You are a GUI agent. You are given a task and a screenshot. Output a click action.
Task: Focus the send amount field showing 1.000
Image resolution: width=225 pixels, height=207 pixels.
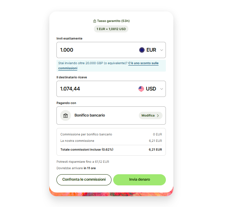pyautogui.click(x=95, y=50)
